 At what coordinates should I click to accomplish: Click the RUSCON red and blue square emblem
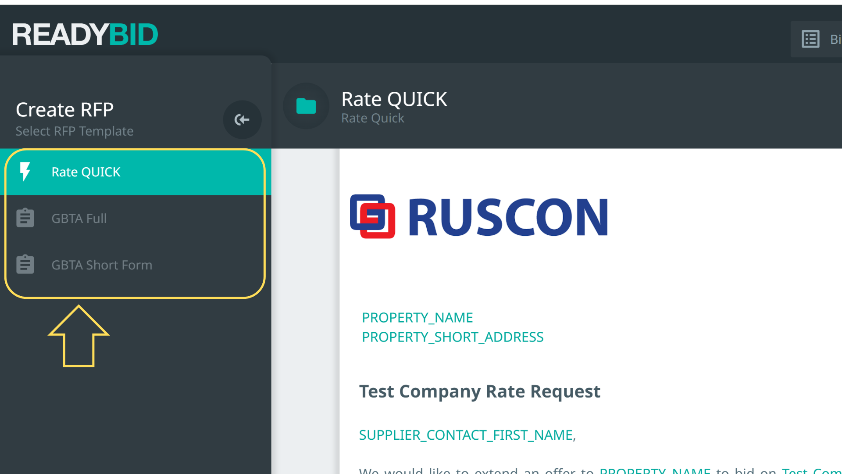point(372,216)
